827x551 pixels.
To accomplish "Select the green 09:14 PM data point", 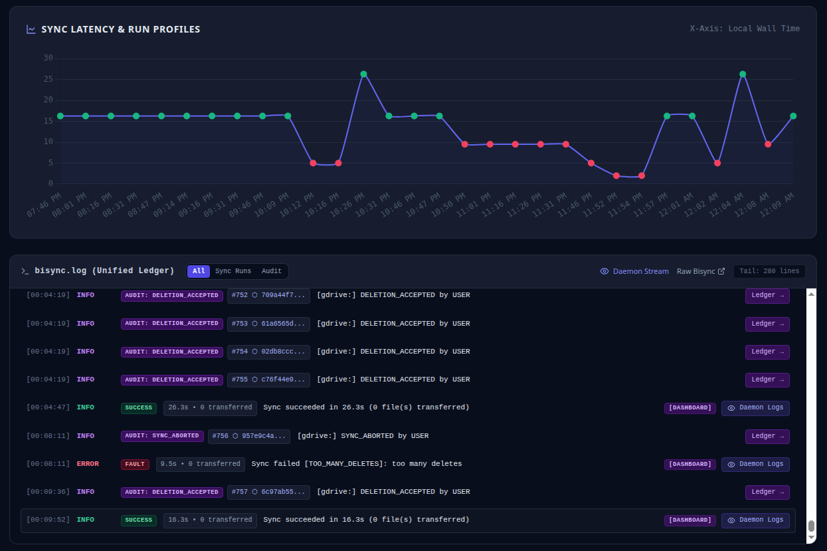I will [x=187, y=116].
